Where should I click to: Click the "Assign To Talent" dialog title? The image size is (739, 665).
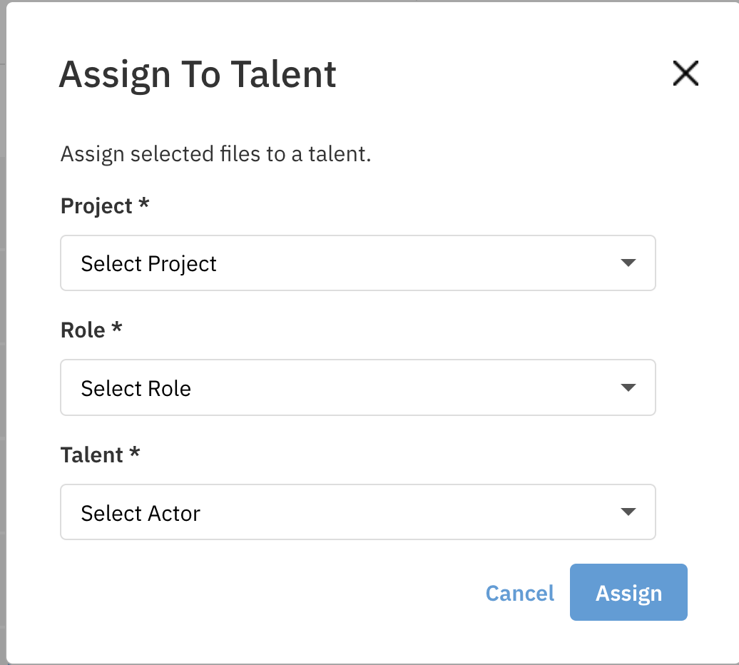198,75
